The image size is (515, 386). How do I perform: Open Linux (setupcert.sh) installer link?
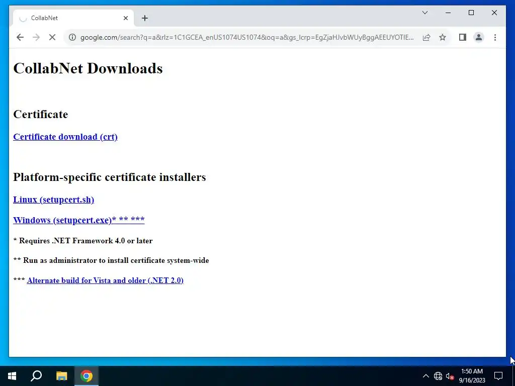(53, 200)
